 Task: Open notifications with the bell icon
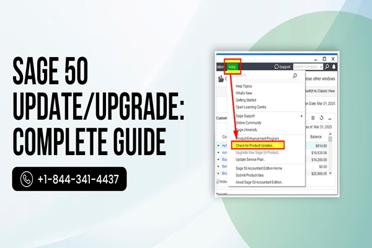click(x=334, y=67)
